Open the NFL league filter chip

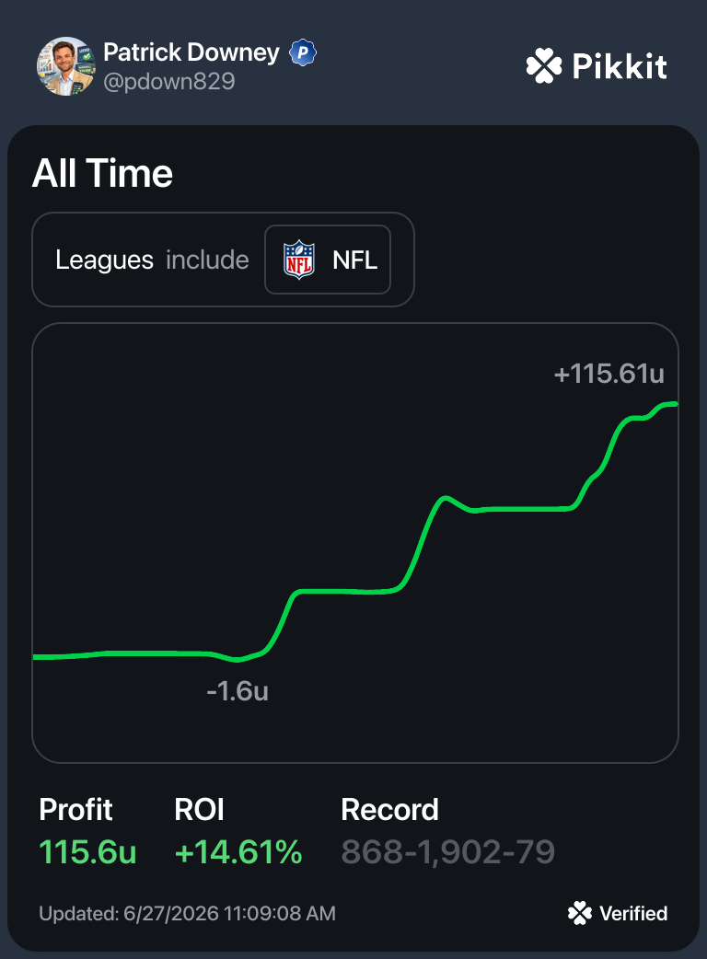327,260
